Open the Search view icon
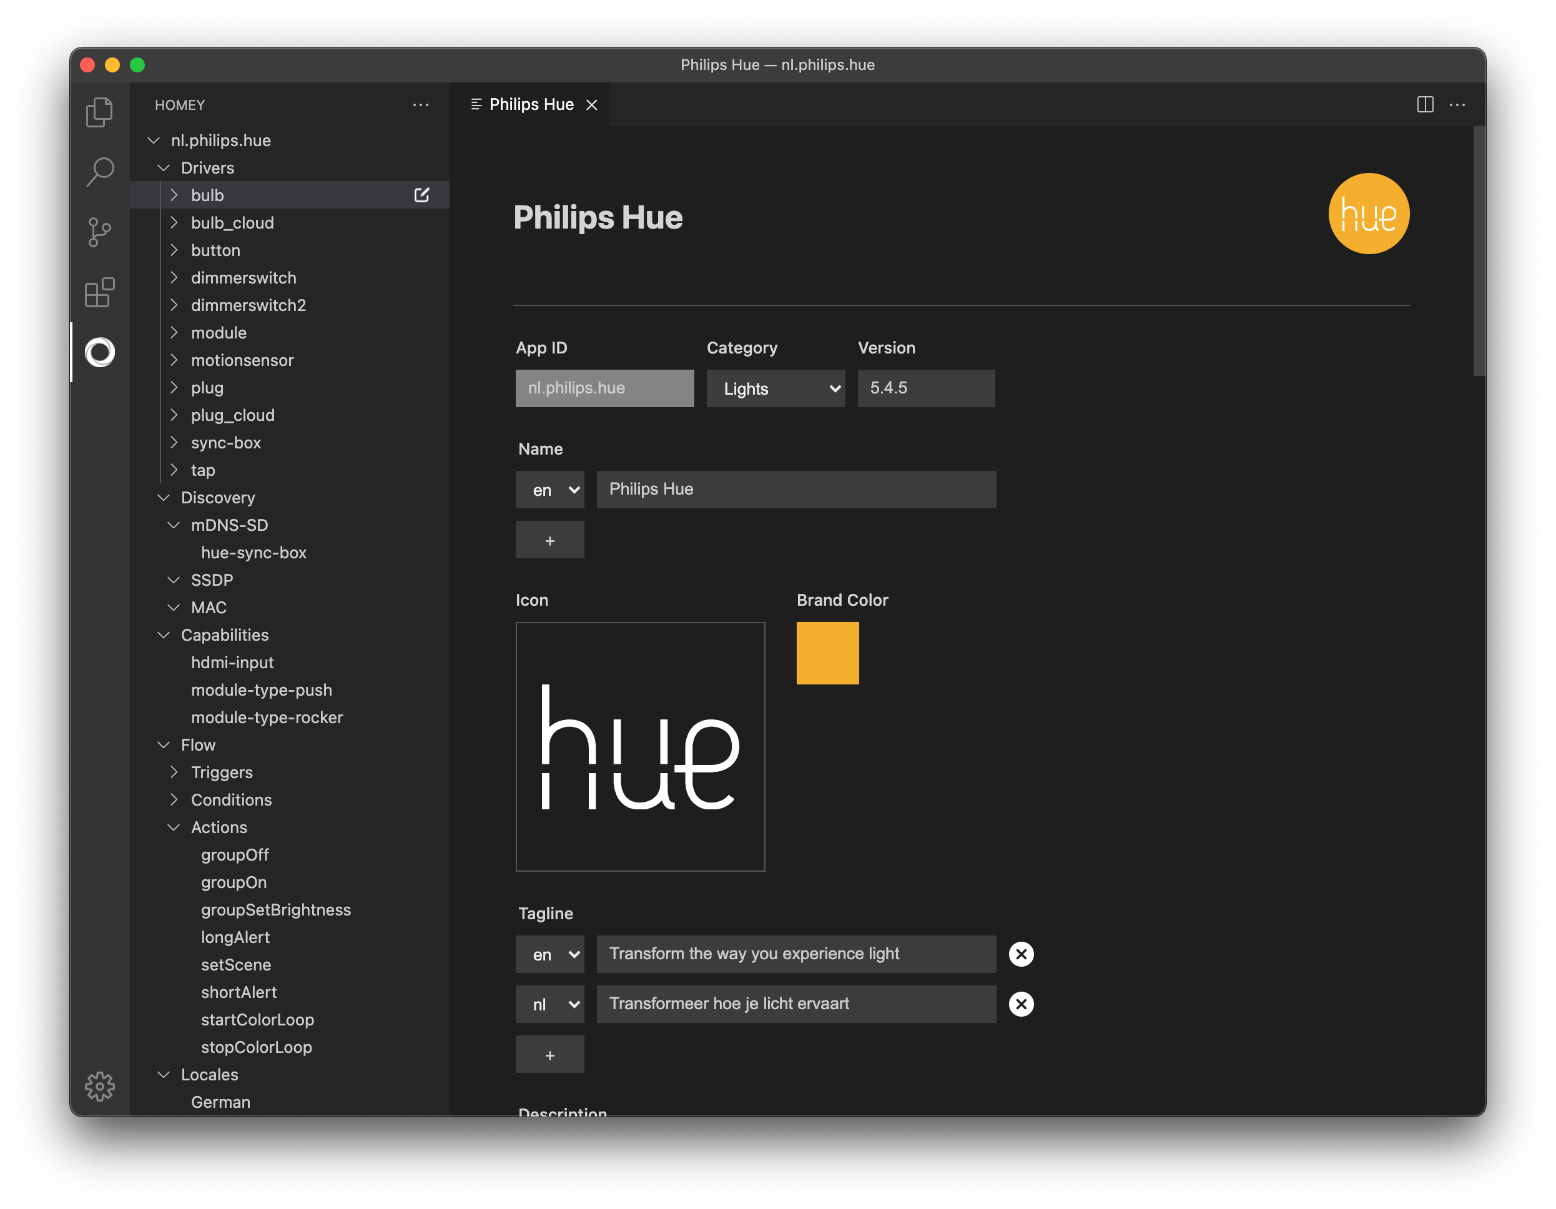 [x=99, y=172]
